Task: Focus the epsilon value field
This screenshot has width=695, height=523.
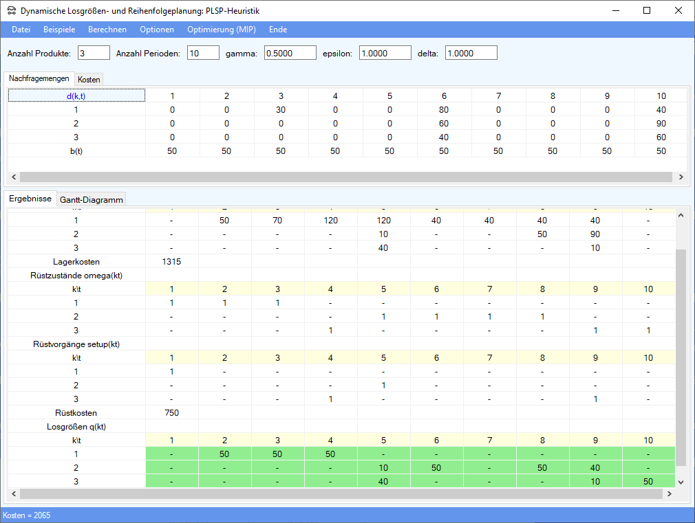Action: [x=385, y=54]
